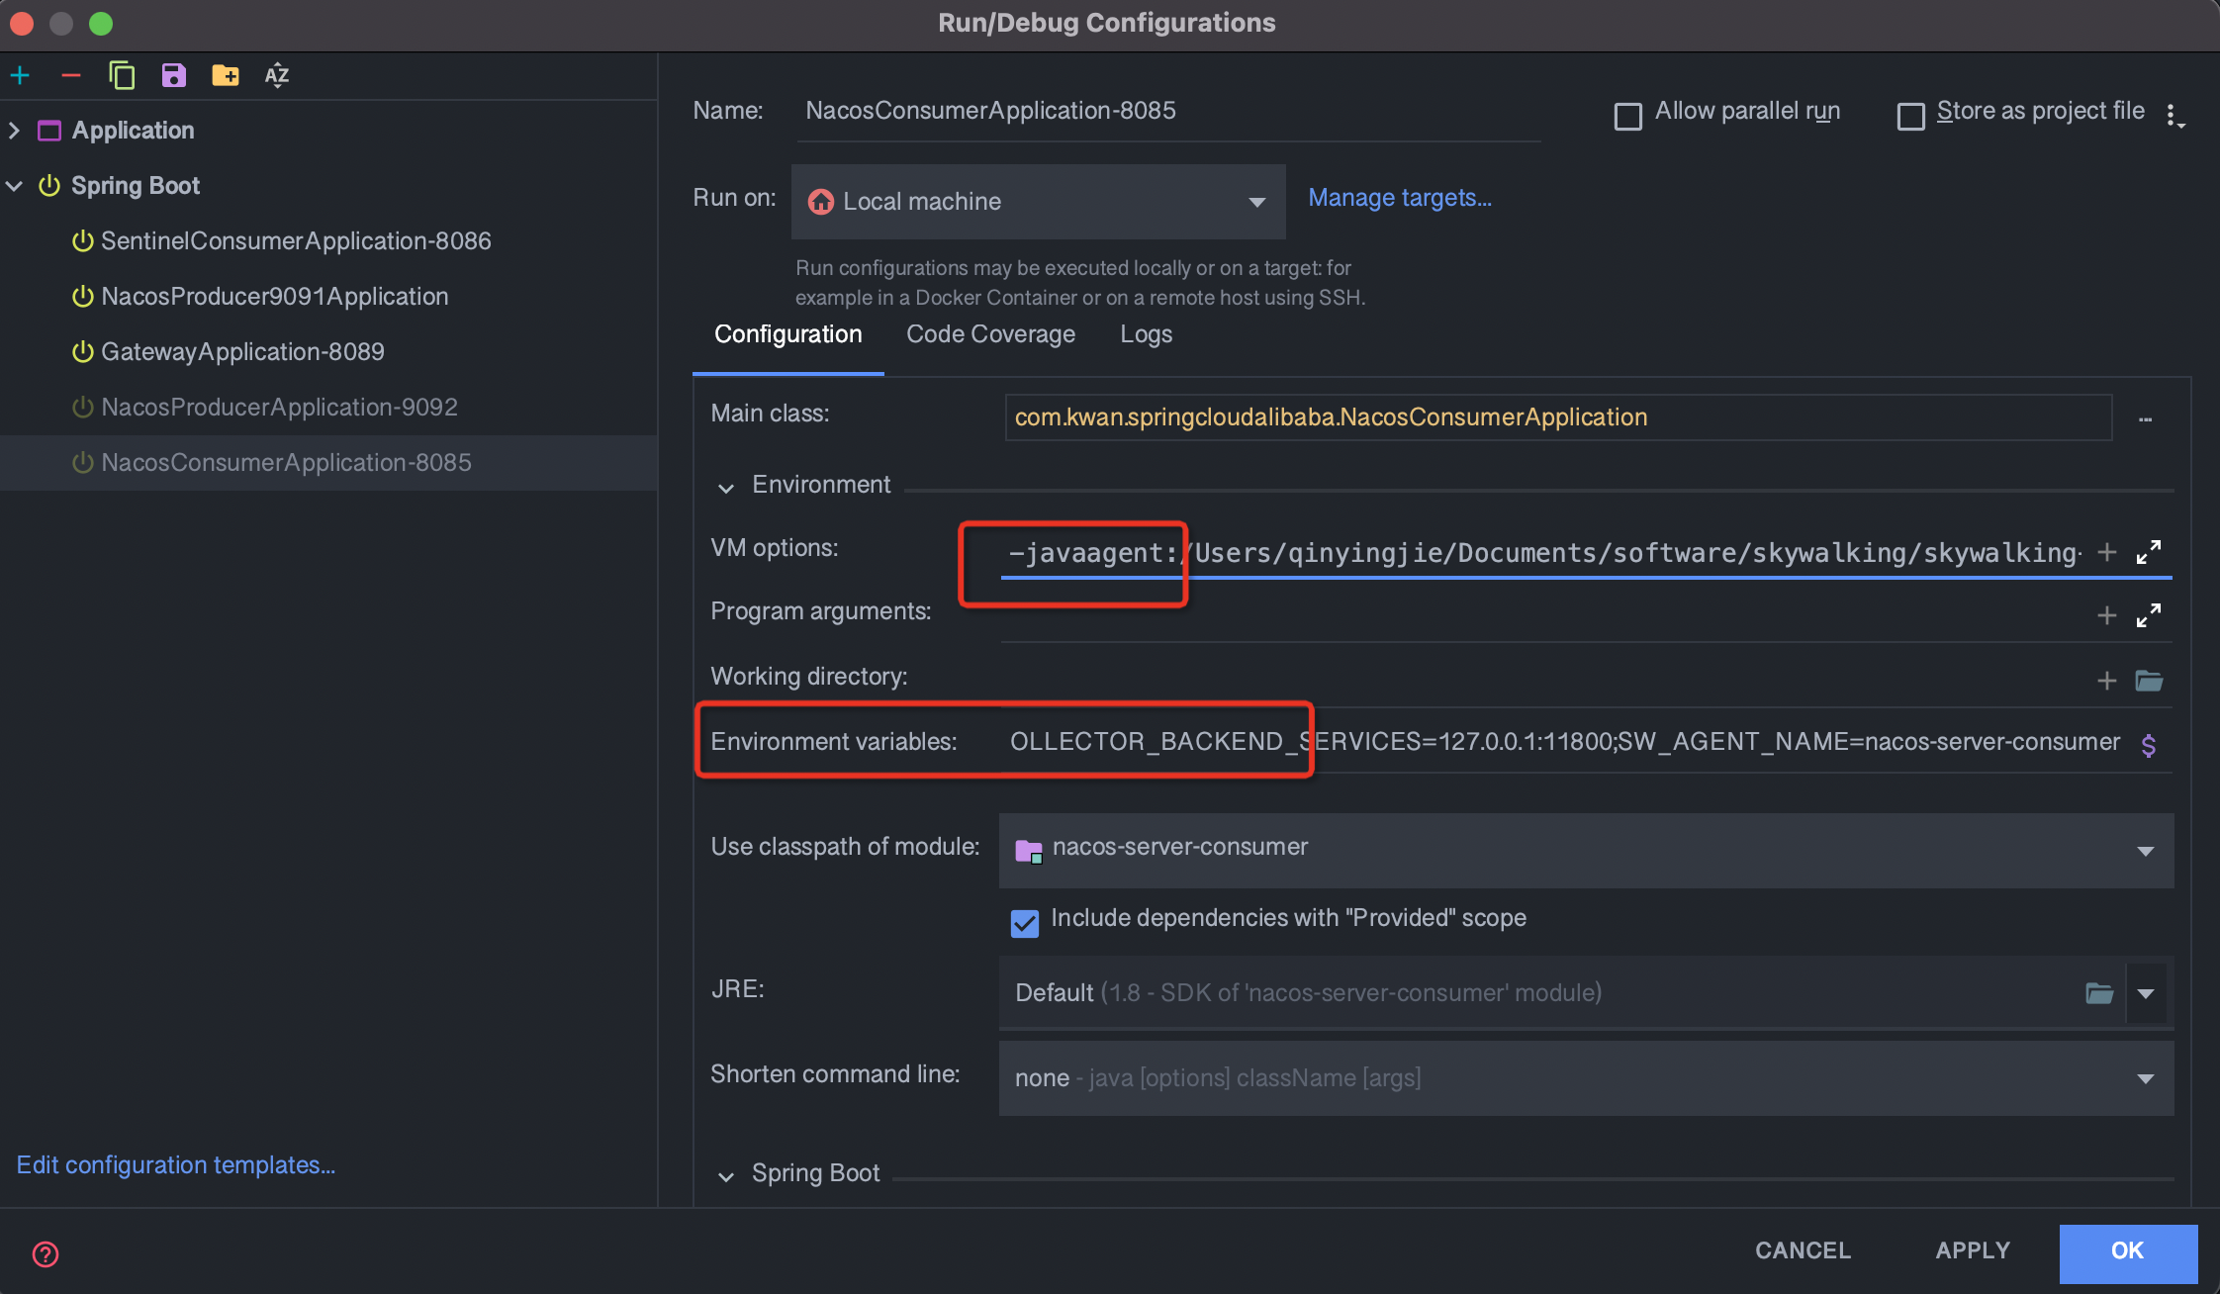Select SentinelConsumerApplication-8086 configuration

pos(328,241)
